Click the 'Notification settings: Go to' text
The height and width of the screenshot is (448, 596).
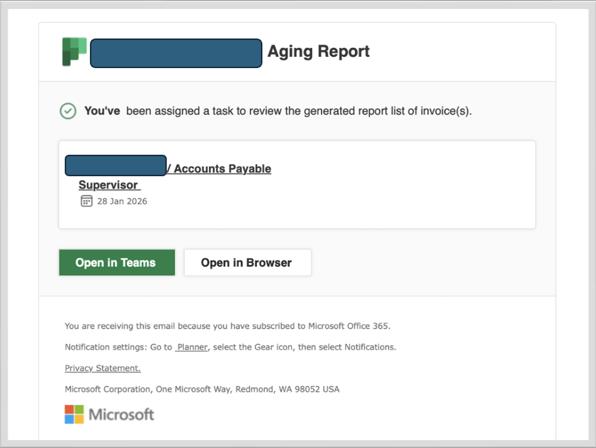118,347
